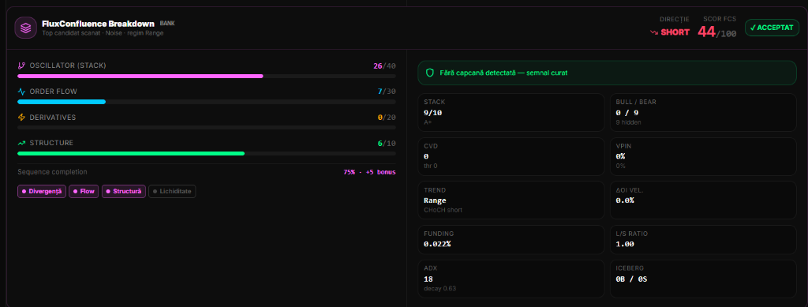Click the Fără capcană detectată banner
The image size is (808, 307).
click(x=607, y=73)
